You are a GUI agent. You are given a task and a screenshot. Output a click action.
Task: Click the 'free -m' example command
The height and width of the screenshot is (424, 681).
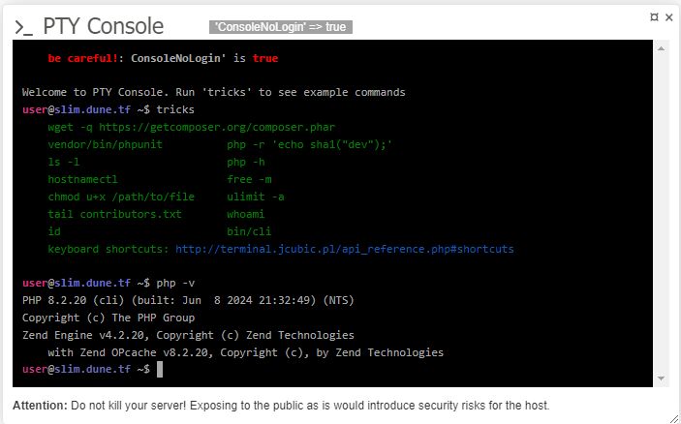pyautogui.click(x=249, y=179)
